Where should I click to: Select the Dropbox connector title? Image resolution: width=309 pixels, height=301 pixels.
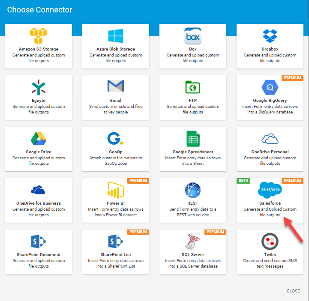click(270, 49)
